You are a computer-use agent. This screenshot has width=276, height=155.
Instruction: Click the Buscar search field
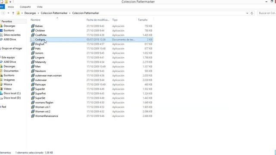point(267,13)
